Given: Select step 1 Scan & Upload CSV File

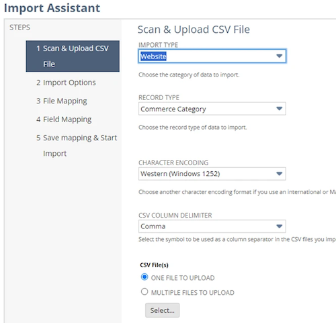Looking at the screenshot, I should [73, 56].
